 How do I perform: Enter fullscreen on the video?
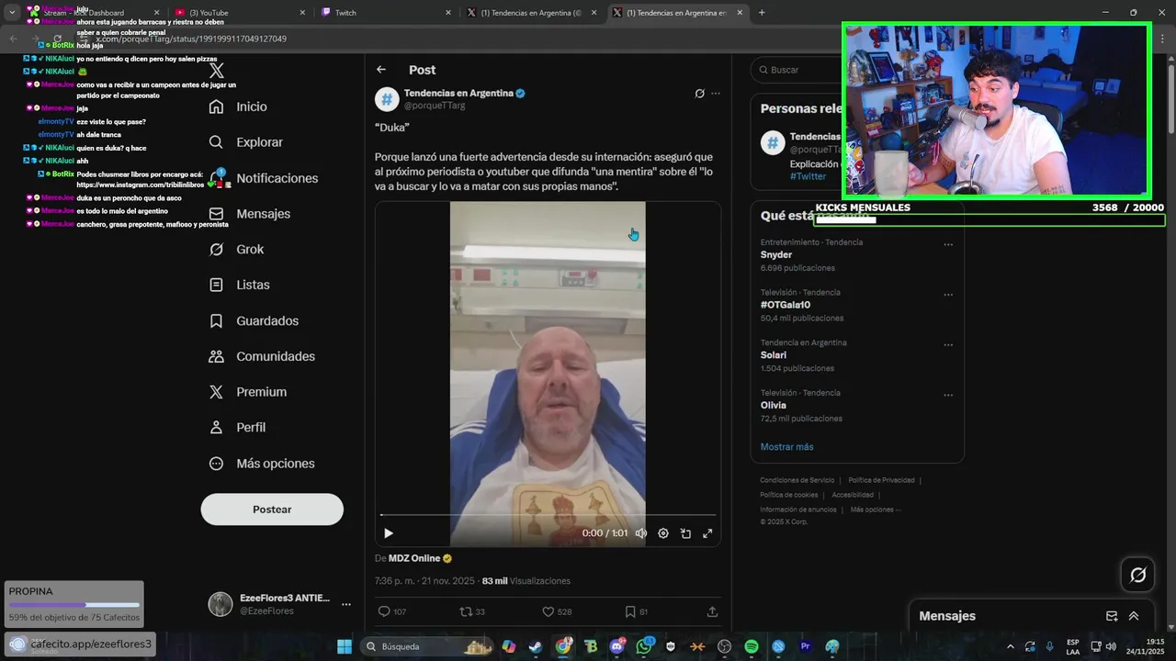coord(707,533)
